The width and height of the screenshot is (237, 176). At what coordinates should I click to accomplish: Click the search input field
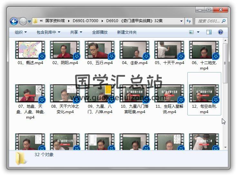[x=208, y=21]
